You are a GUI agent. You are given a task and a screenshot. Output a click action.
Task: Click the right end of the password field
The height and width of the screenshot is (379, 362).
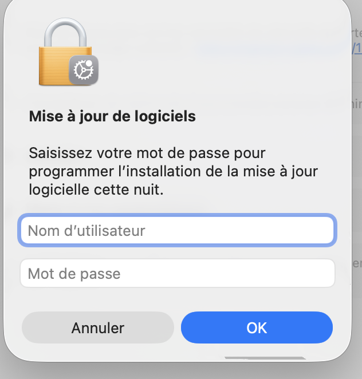321,273
